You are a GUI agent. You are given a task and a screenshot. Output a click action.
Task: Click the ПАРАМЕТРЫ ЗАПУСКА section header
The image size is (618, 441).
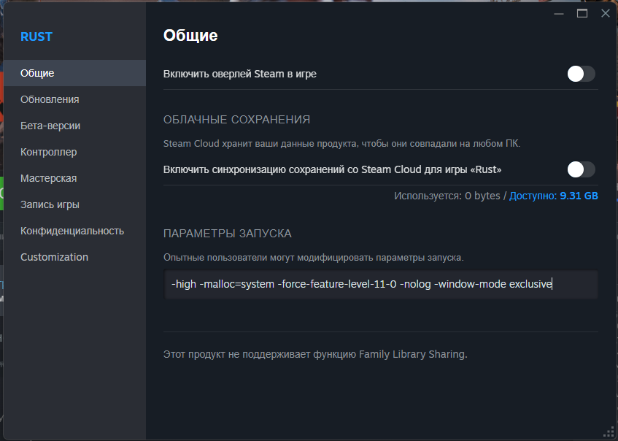point(228,234)
